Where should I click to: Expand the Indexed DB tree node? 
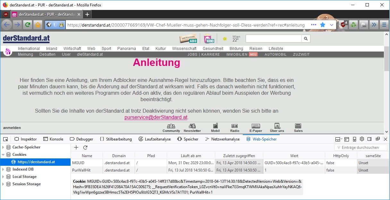[3, 169]
